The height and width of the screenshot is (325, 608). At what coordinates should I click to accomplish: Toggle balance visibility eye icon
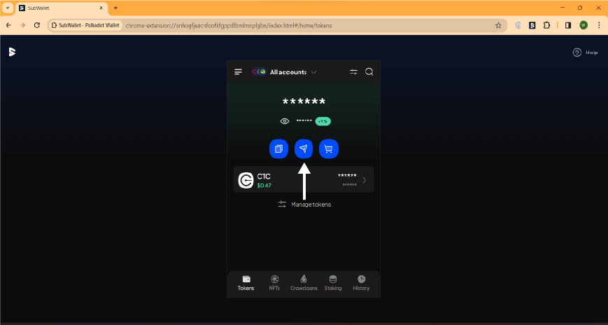[285, 121]
